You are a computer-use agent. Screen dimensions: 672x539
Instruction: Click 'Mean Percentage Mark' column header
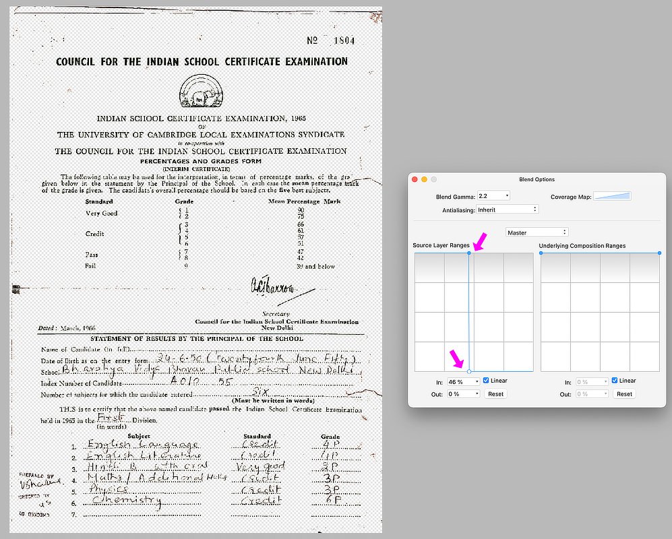(304, 201)
